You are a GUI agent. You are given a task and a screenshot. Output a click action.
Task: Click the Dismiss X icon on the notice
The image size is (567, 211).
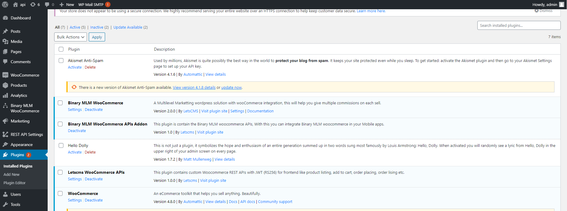pyautogui.click(x=537, y=11)
